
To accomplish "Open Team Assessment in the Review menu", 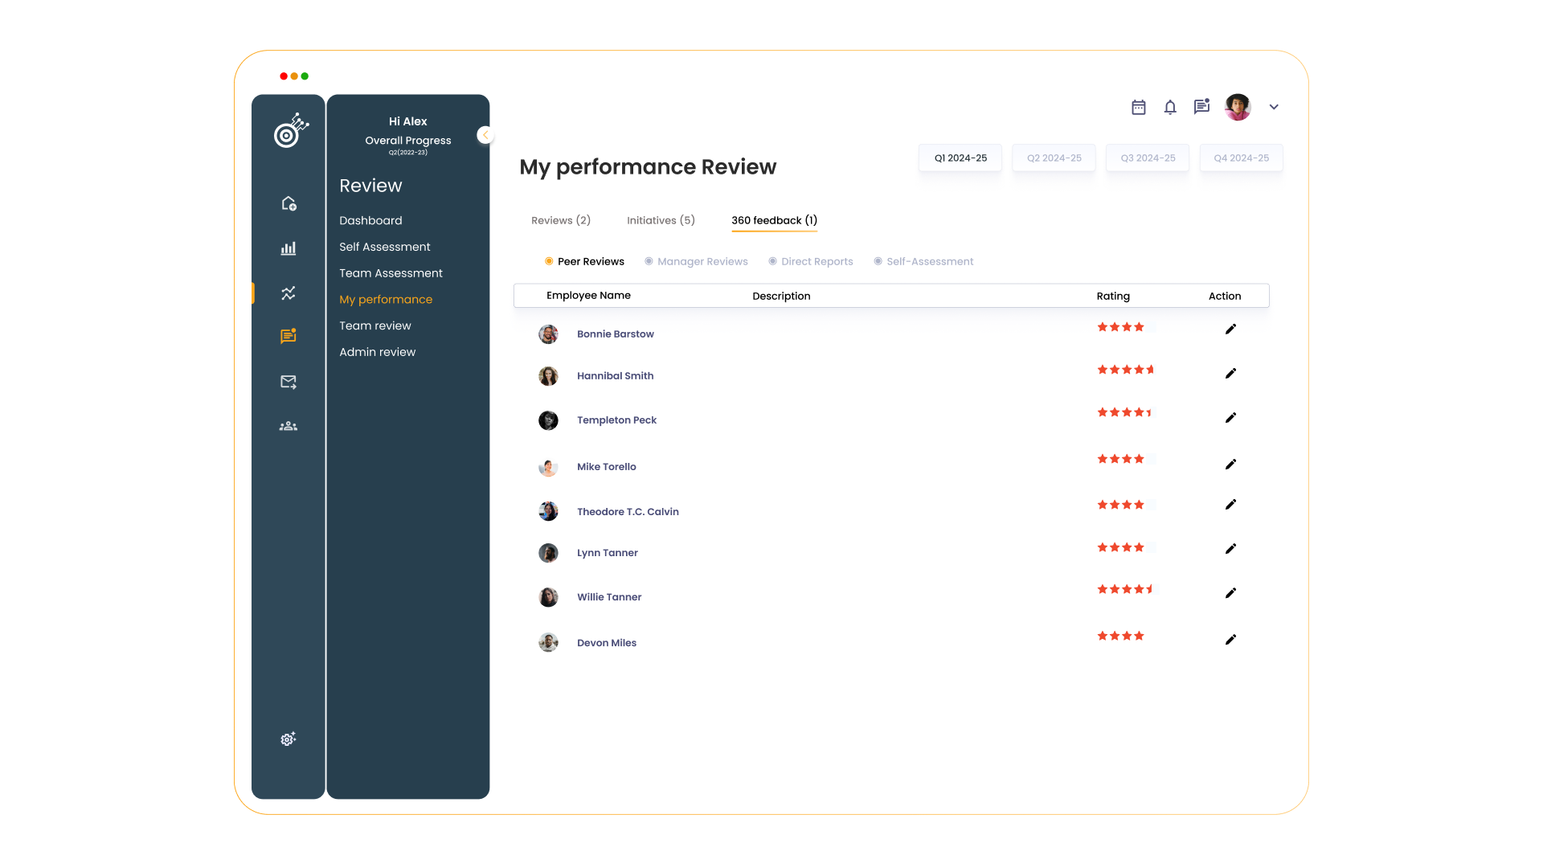I will click(391, 273).
